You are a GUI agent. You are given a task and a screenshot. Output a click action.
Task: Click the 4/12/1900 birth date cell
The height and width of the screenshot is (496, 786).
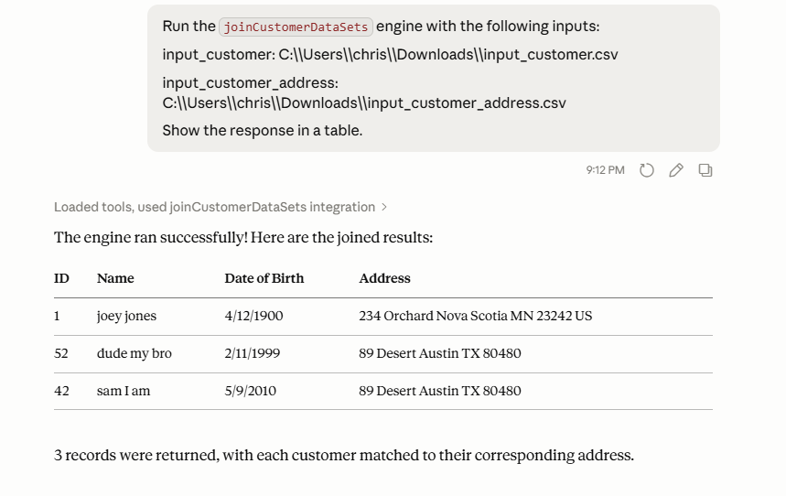tap(253, 316)
